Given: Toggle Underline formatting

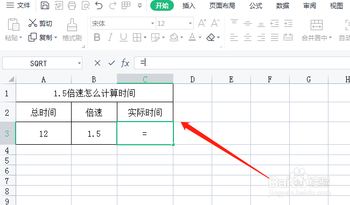Looking at the screenshot, I should pos(123,37).
